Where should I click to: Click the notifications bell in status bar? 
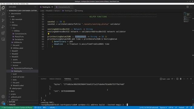point(191,107)
